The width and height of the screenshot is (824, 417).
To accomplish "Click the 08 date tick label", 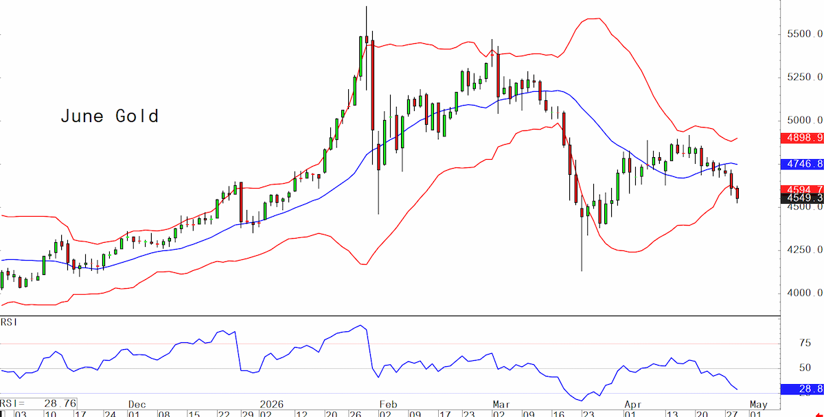I will [163, 414].
